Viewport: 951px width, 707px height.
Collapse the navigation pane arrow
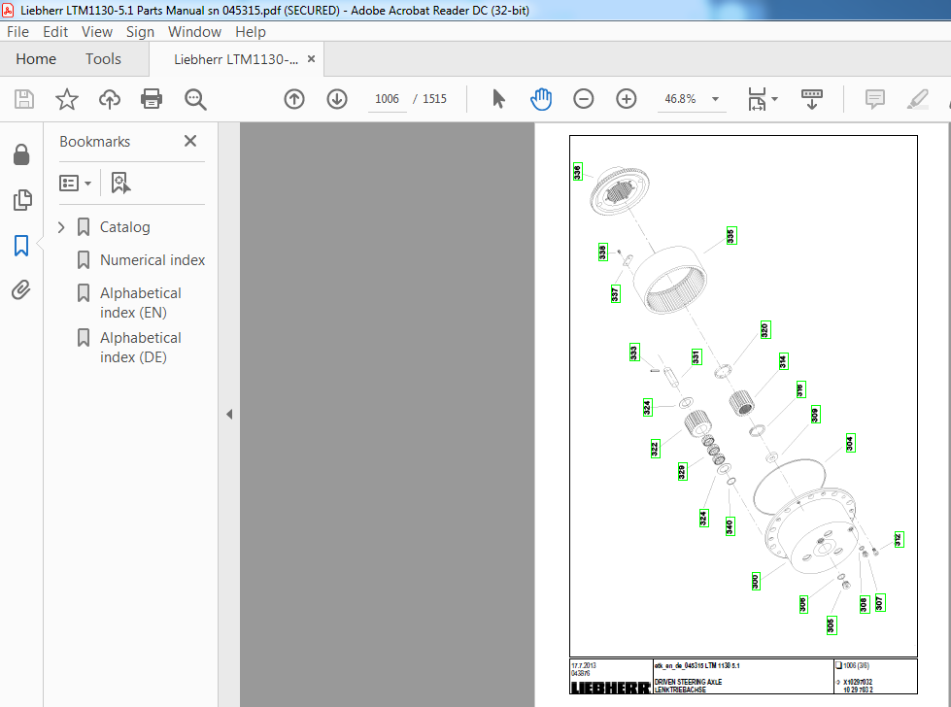[229, 414]
